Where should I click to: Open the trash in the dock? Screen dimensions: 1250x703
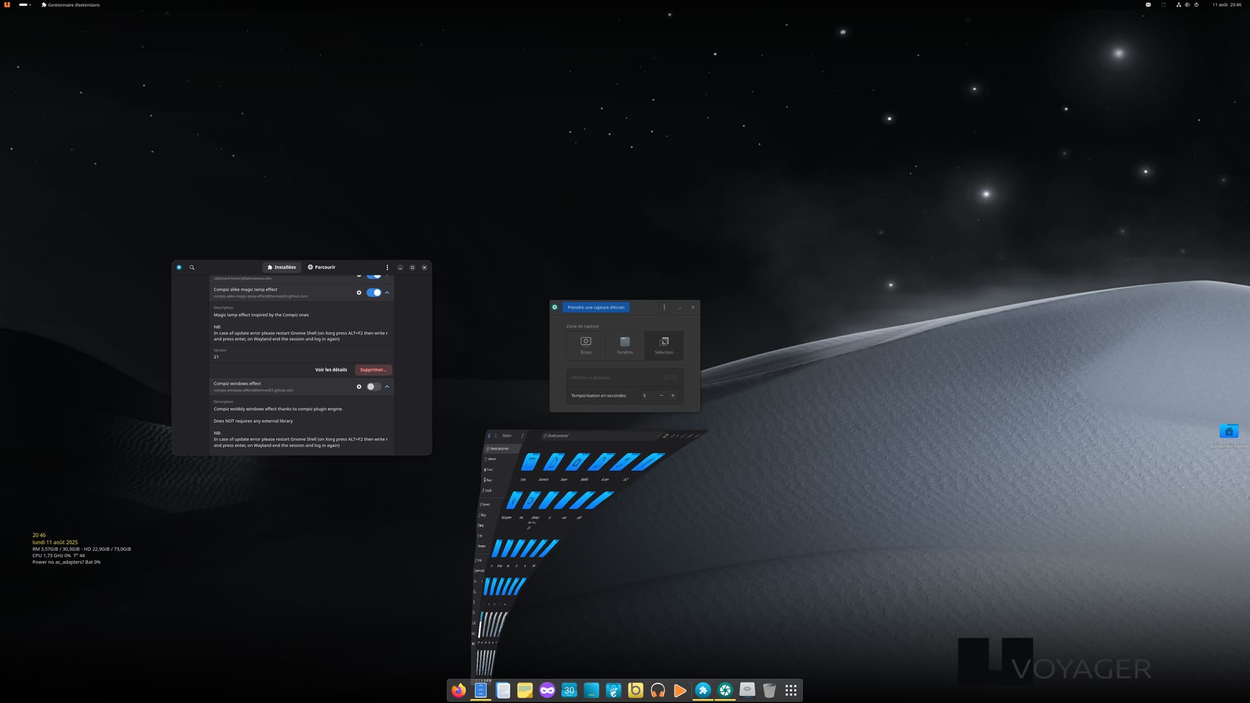(769, 691)
